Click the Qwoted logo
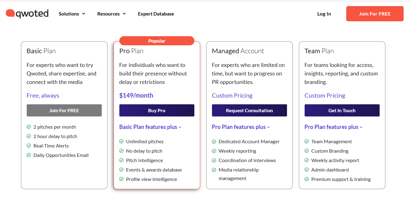The image size is (410, 201). [27, 14]
